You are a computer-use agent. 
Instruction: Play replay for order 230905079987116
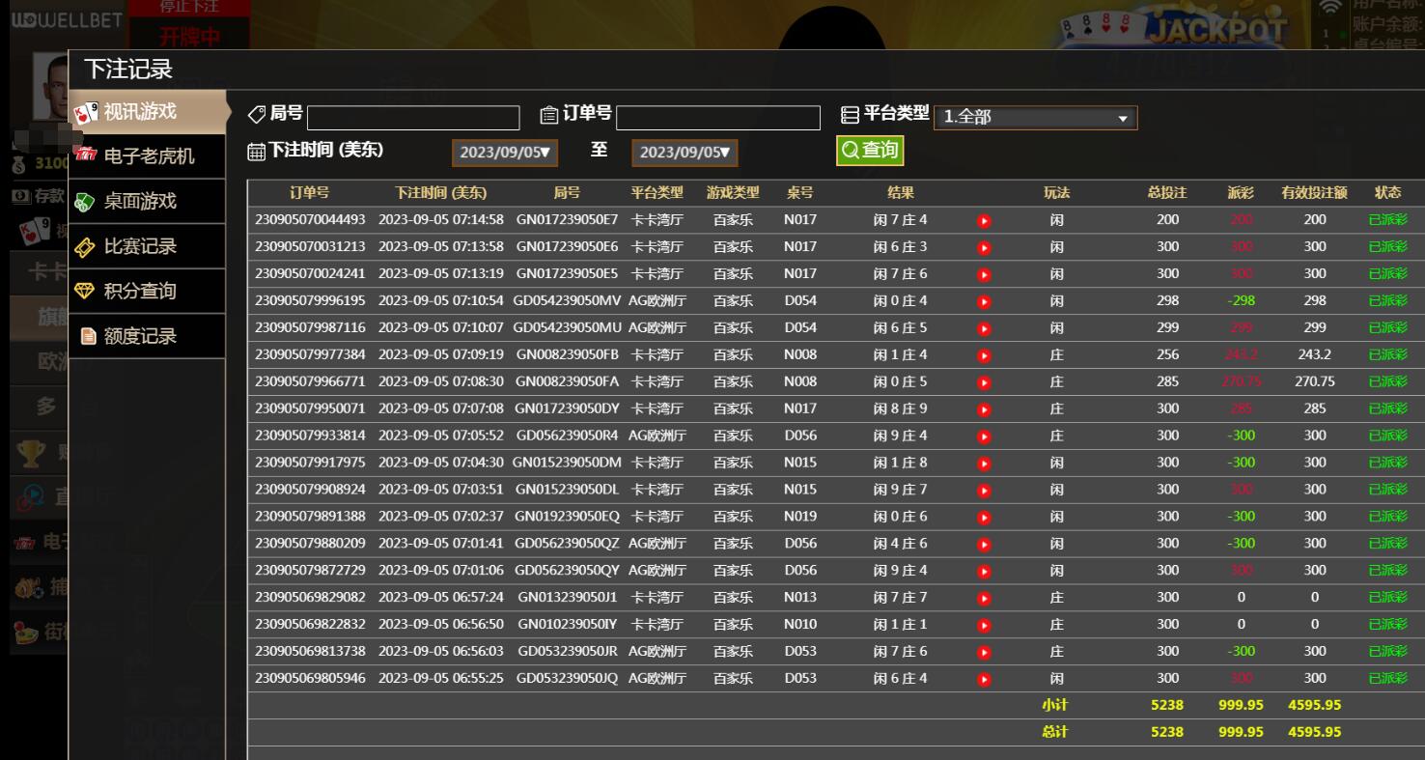pyautogui.click(x=984, y=328)
